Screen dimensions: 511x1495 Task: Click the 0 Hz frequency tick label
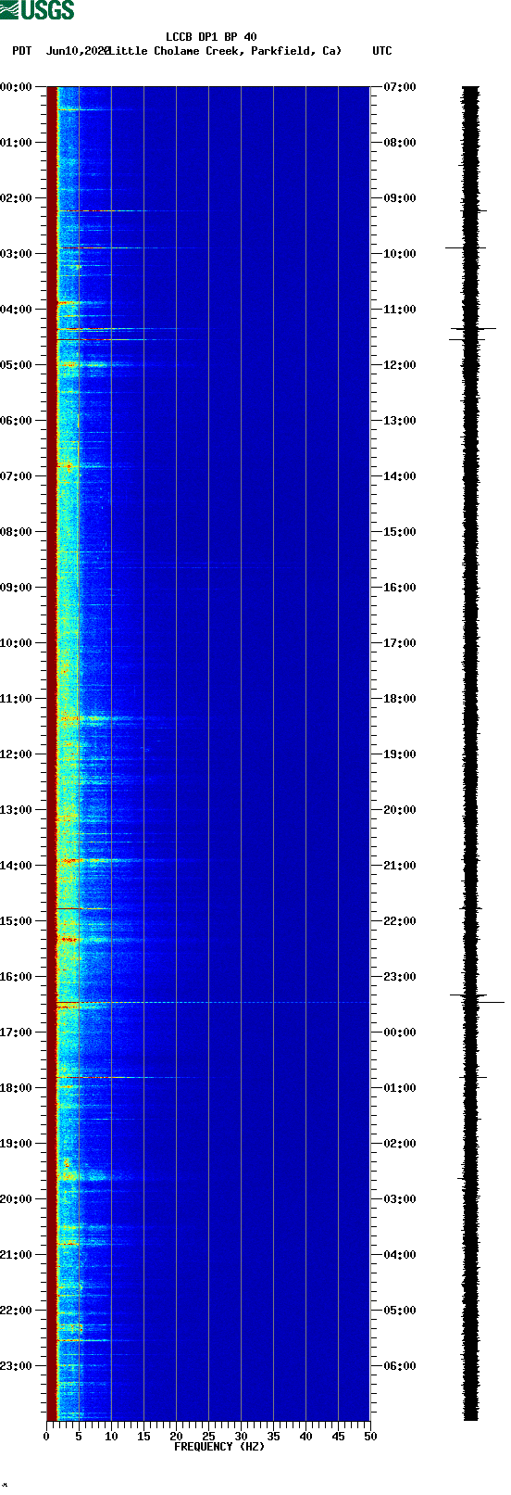tap(46, 1437)
